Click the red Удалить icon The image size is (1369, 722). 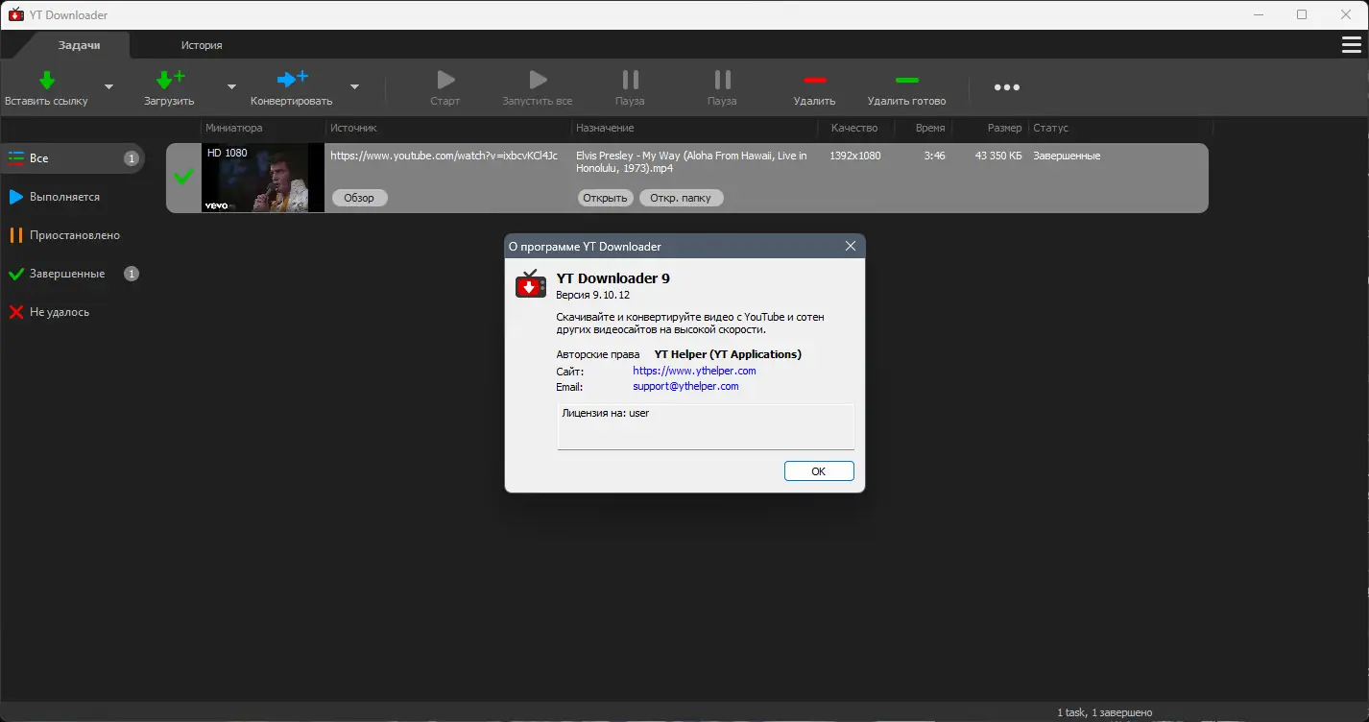(x=815, y=80)
